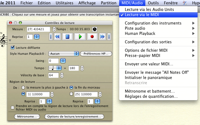The image size is (200, 125).
Task: Jump to beginning with leftmost bar button
Action: coord(51,37)
